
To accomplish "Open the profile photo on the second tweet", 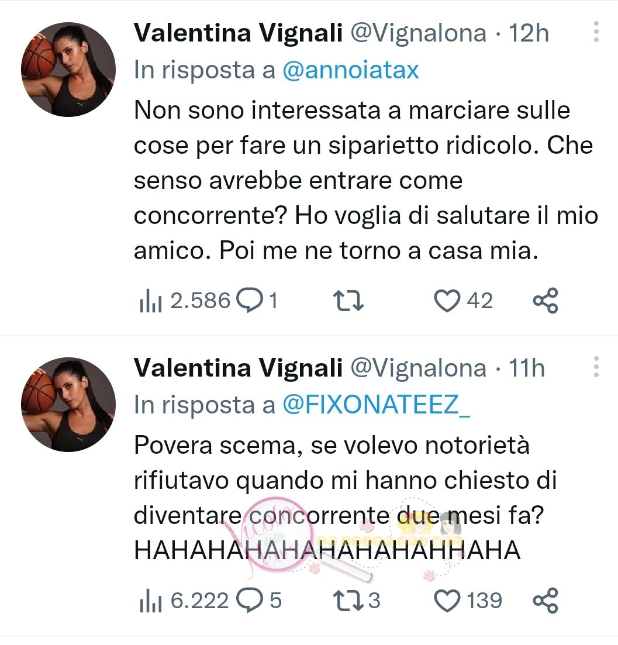I will [68, 404].
